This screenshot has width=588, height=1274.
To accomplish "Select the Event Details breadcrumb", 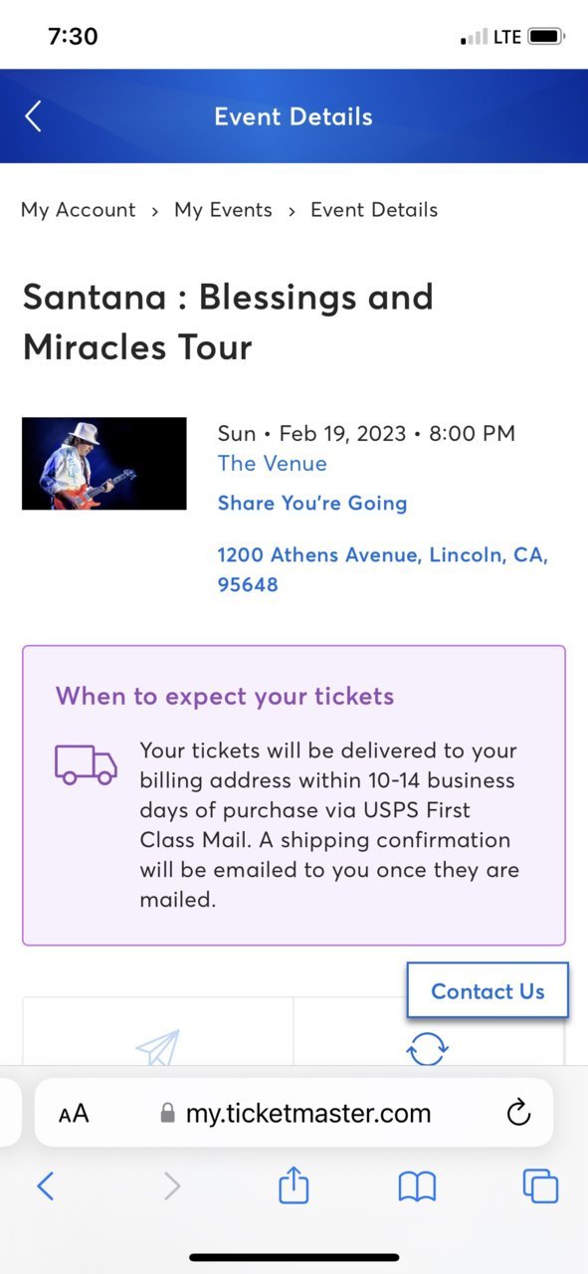I will click(374, 210).
